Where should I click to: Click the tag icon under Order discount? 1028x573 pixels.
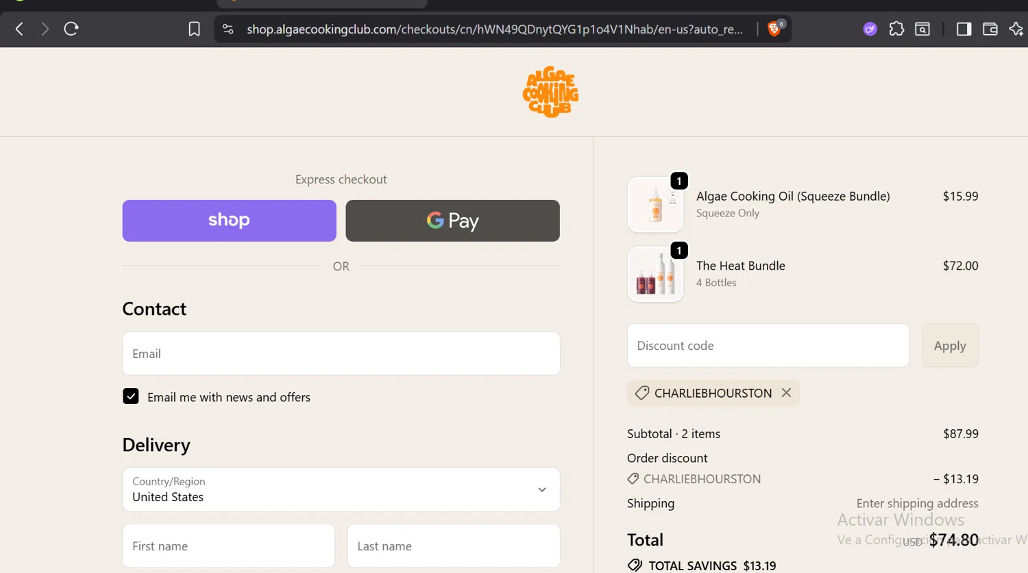[x=633, y=479]
